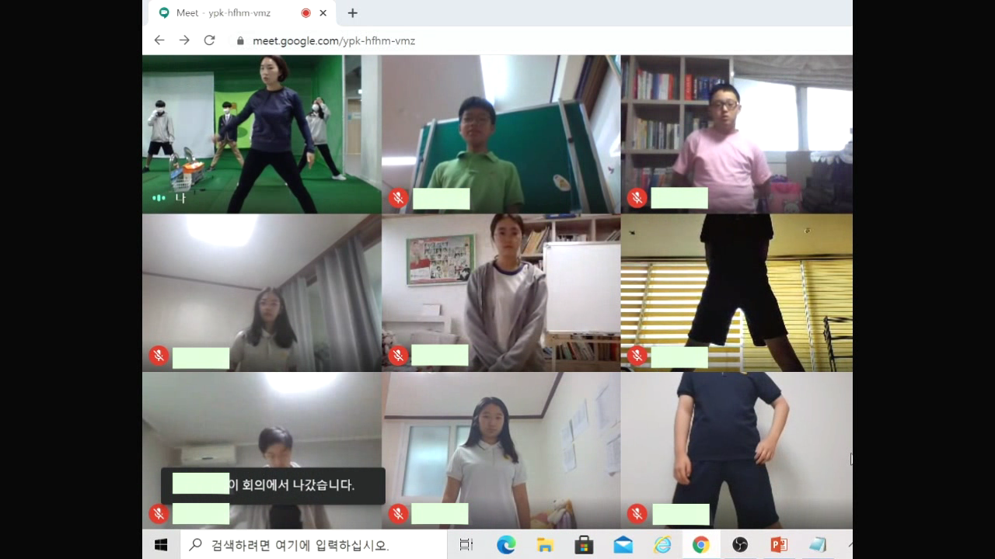This screenshot has width=995, height=559.
Task: Open the Windows Start menu
Action: tap(161, 545)
